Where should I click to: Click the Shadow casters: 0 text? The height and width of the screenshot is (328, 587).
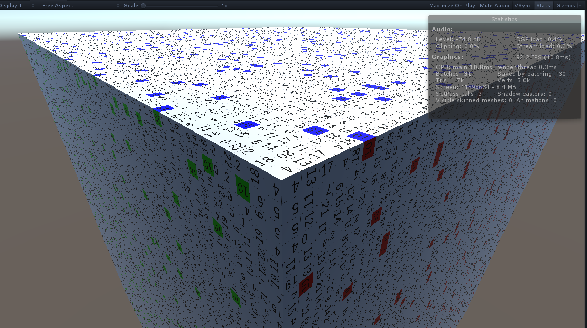click(524, 94)
